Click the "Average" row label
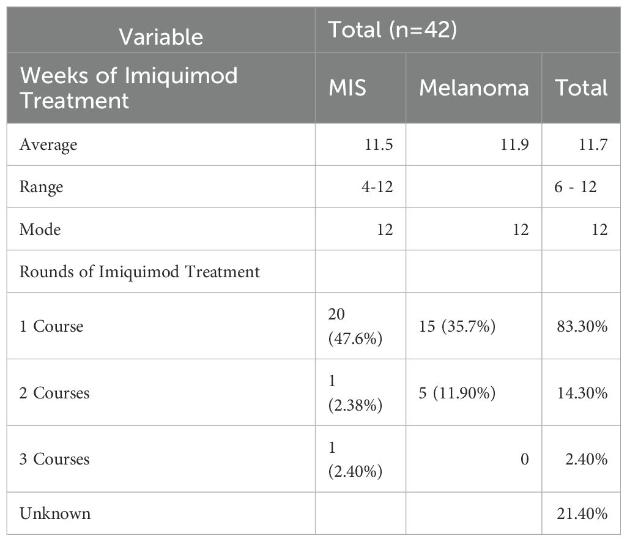 click(x=48, y=144)
